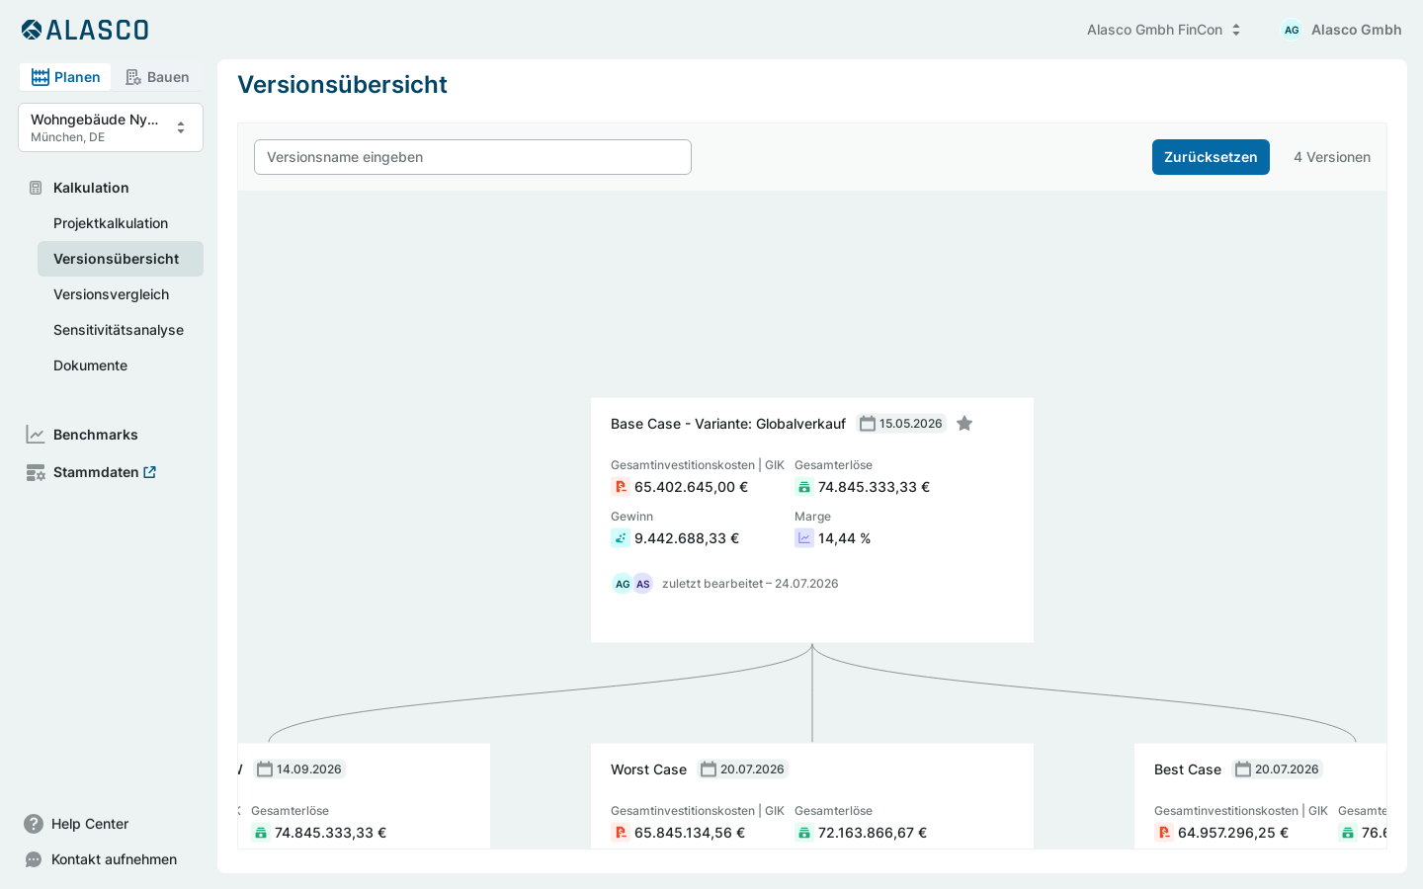
Task: Go to Projektkalkulation
Action: [x=111, y=223]
